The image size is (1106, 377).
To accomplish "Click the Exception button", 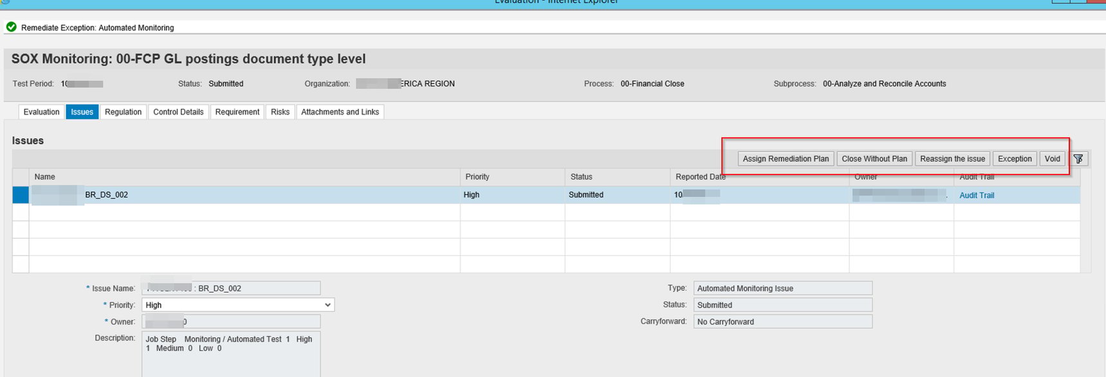I will (x=1015, y=159).
